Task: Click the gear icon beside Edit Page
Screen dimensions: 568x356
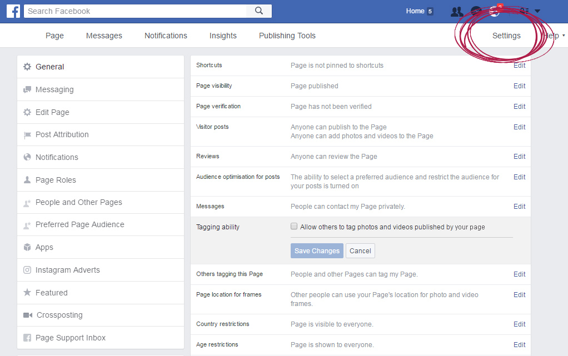Action: point(27,112)
